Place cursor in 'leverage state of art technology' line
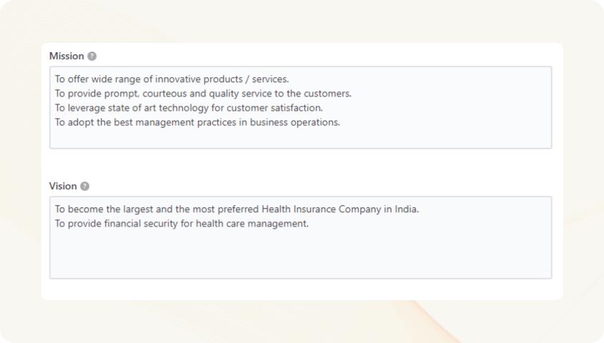Screen dimensions: 604x343 click(189, 108)
